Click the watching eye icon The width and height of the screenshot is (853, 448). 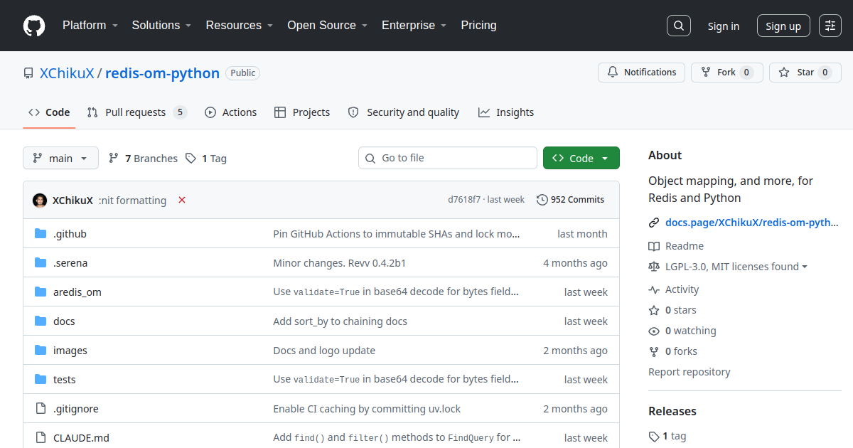pyautogui.click(x=654, y=331)
